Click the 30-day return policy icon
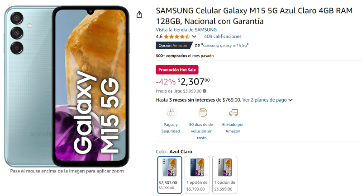 click(202, 113)
